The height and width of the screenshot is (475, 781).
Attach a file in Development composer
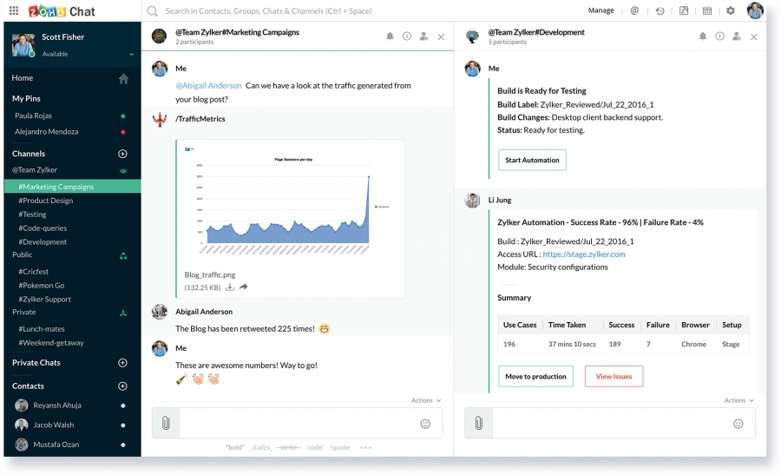click(x=479, y=423)
